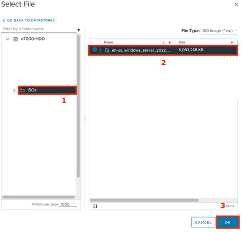Click the OK button
The image size is (243, 232).
[x=228, y=222]
